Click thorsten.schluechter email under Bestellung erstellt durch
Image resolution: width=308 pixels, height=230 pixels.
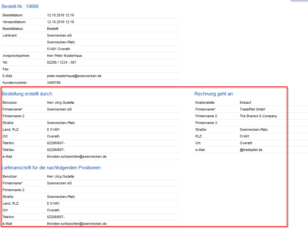point(77,156)
